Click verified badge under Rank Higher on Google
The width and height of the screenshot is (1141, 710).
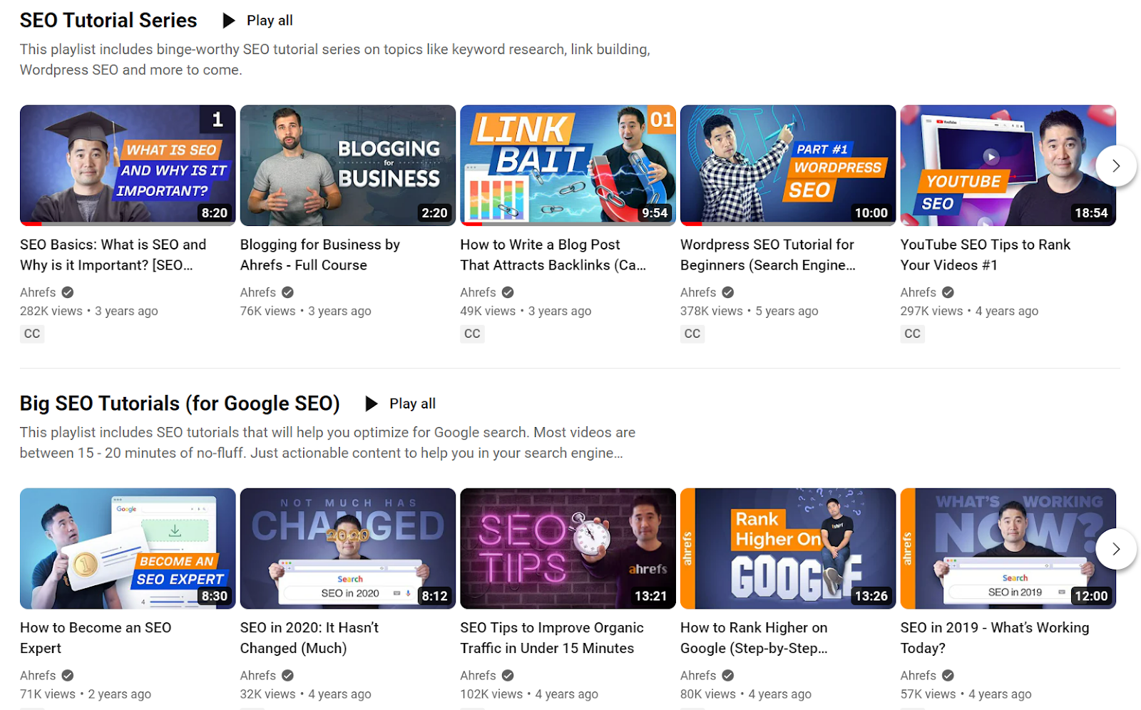(x=727, y=675)
